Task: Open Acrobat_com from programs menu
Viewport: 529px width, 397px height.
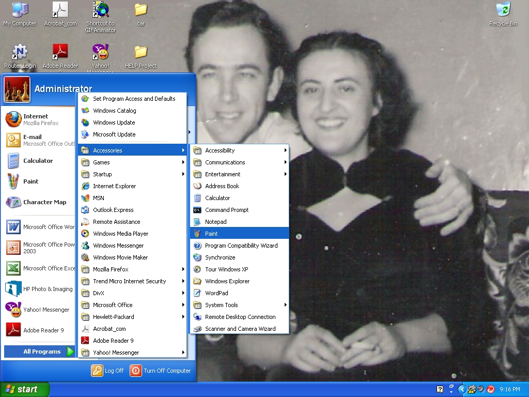Action: coord(133,329)
